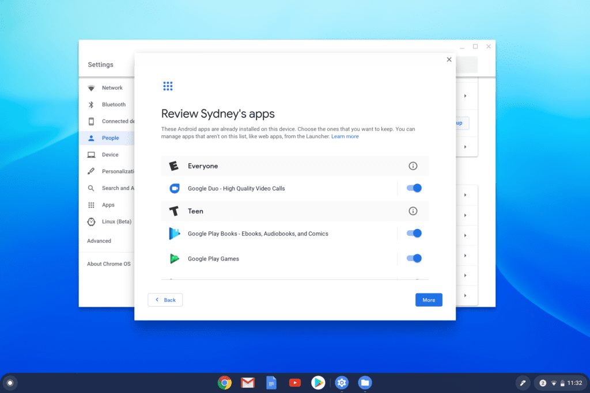Launch Google Chrome from the shelf
This screenshot has width=590, height=393.
click(225, 383)
